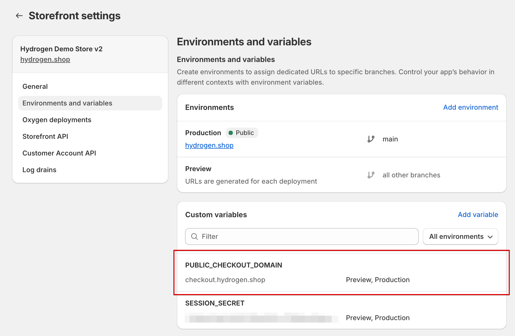The width and height of the screenshot is (515, 336).
Task: Click hydrogen.shop under Hydrogen Demo Store v2
Action: click(x=45, y=59)
